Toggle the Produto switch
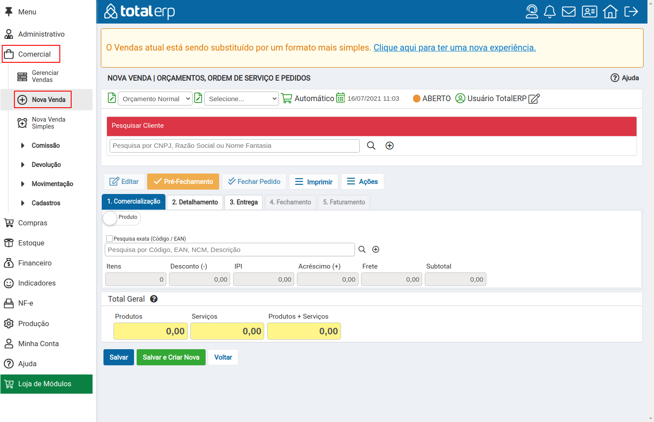This screenshot has height=422, width=654. pyautogui.click(x=122, y=218)
